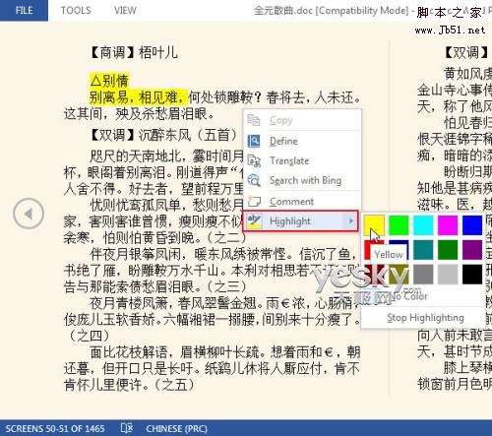Pick the dark gray highlight color
This screenshot has height=436, width=492.
pos(423,274)
